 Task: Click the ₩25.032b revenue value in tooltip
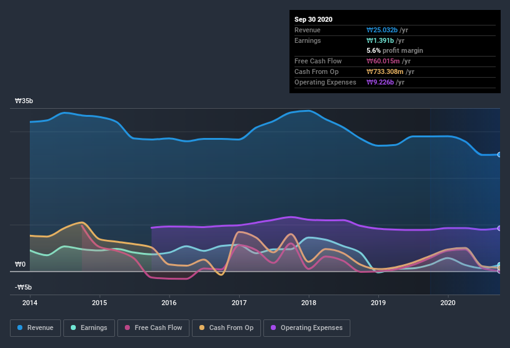[x=382, y=30]
